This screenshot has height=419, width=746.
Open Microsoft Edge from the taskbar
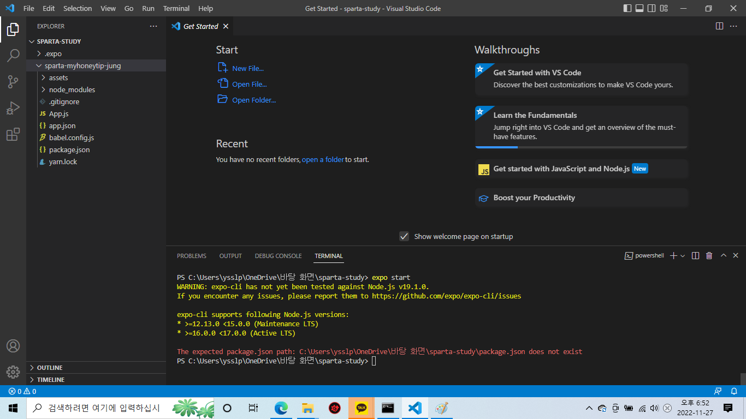tap(281, 408)
